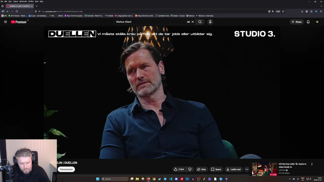
Task: Open the browser downloads arrow
Action: point(302,11)
